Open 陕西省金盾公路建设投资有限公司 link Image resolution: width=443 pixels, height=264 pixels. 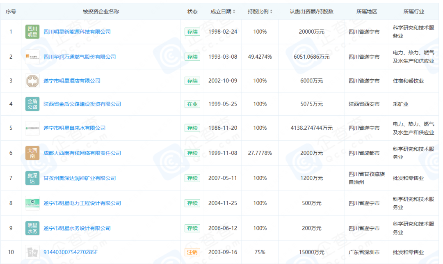pos(82,104)
